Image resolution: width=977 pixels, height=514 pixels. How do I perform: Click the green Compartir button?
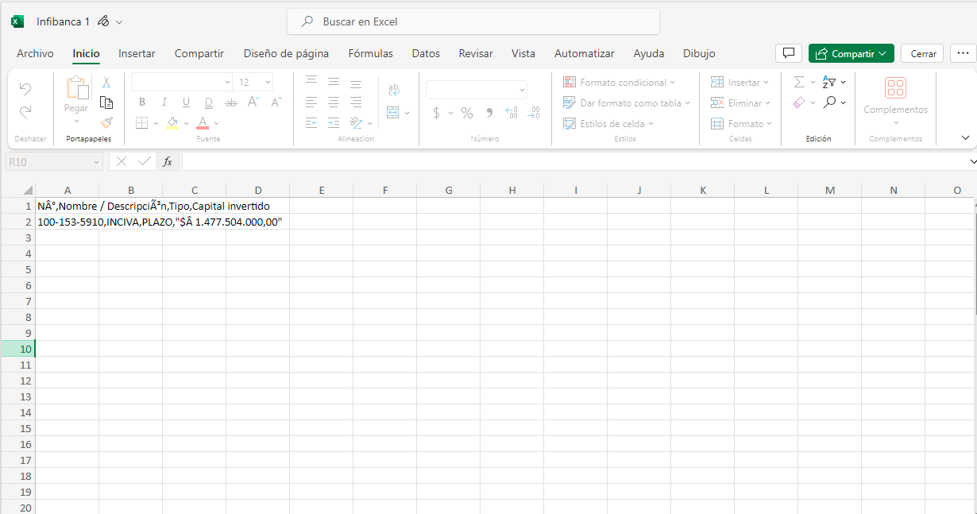coord(851,53)
